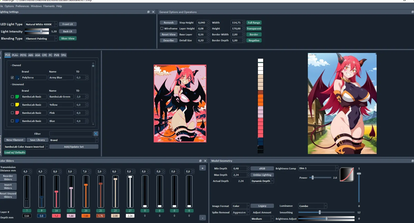This screenshot has width=414, height=223.
Task: Check the Blue filament checkbox
Action: pyautogui.click(x=12, y=121)
